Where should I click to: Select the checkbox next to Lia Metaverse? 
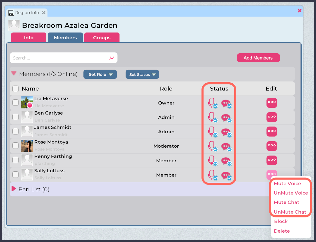point(15,102)
